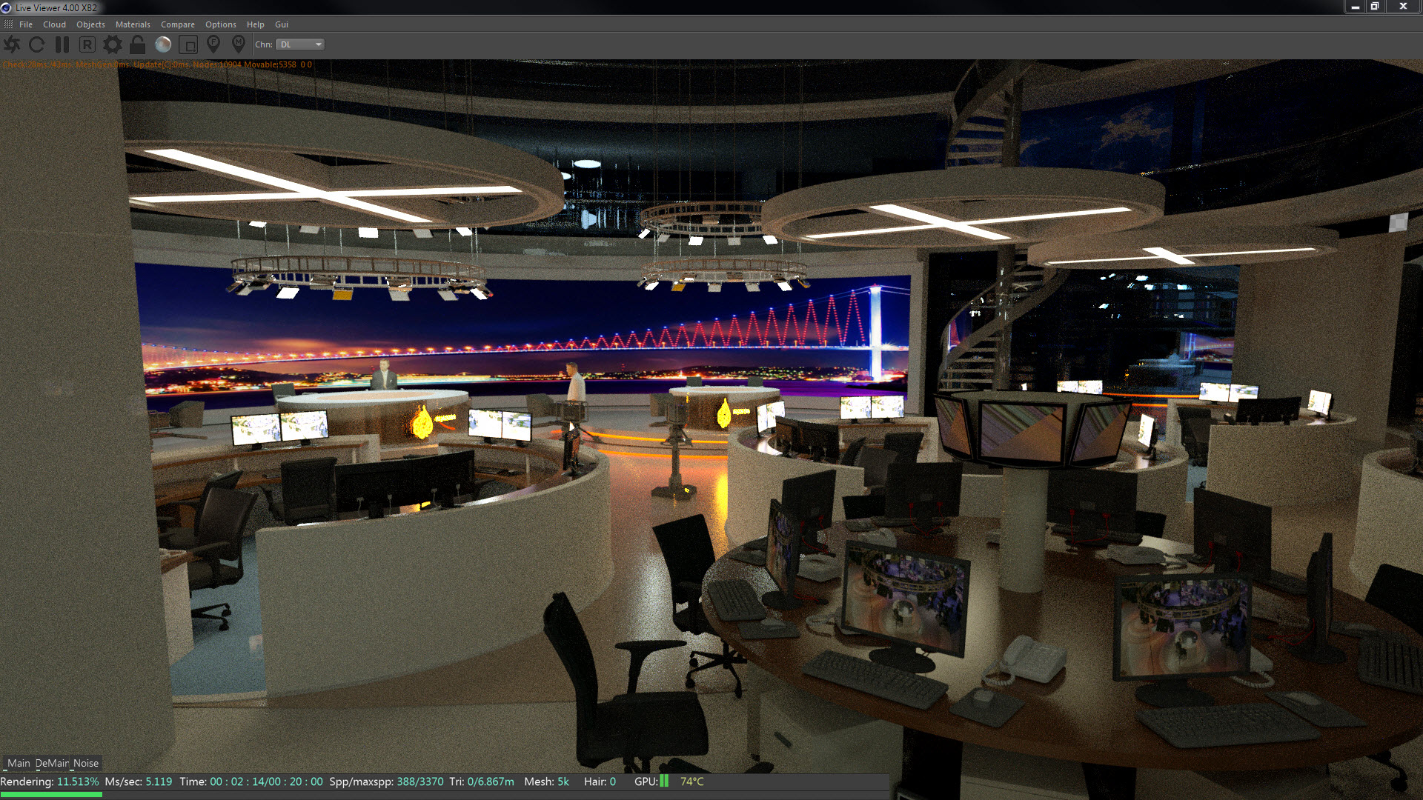The height and width of the screenshot is (800, 1423).
Task: Open the Options menu
Action: coord(221,24)
